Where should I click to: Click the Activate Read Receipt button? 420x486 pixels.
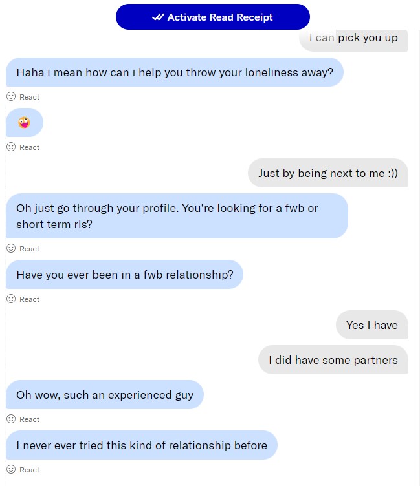coord(212,17)
